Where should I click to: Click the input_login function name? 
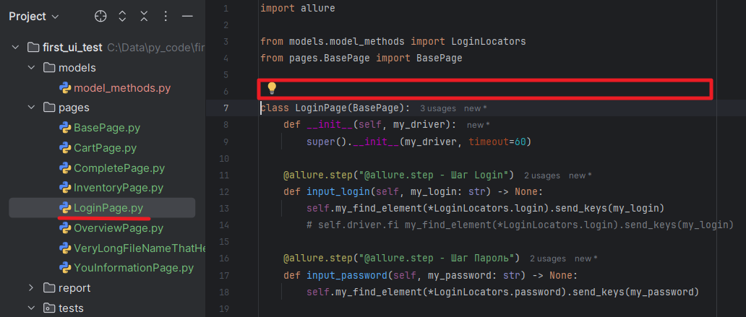click(338, 191)
